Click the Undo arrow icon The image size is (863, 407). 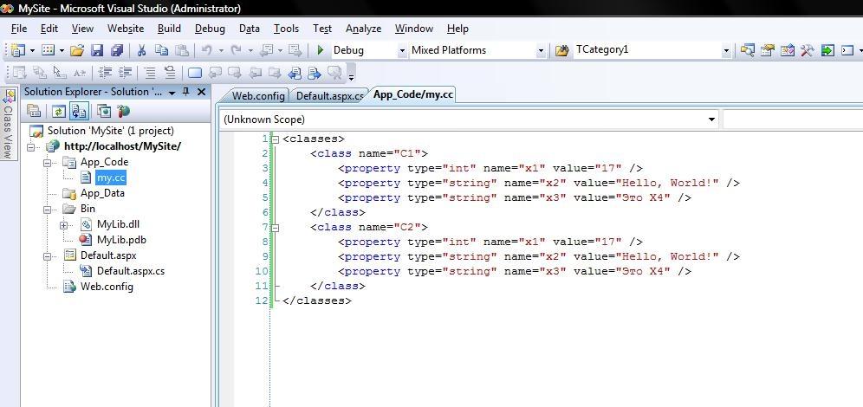tap(207, 50)
